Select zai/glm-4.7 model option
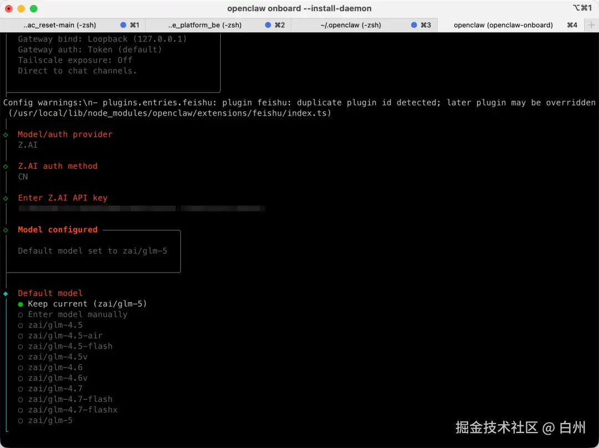This screenshot has height=448, width=599. point(50,389)
